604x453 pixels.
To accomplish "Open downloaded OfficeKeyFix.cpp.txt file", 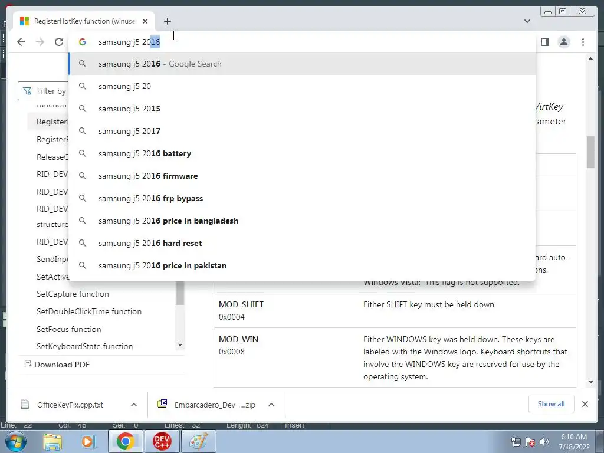I will (70, 405).
